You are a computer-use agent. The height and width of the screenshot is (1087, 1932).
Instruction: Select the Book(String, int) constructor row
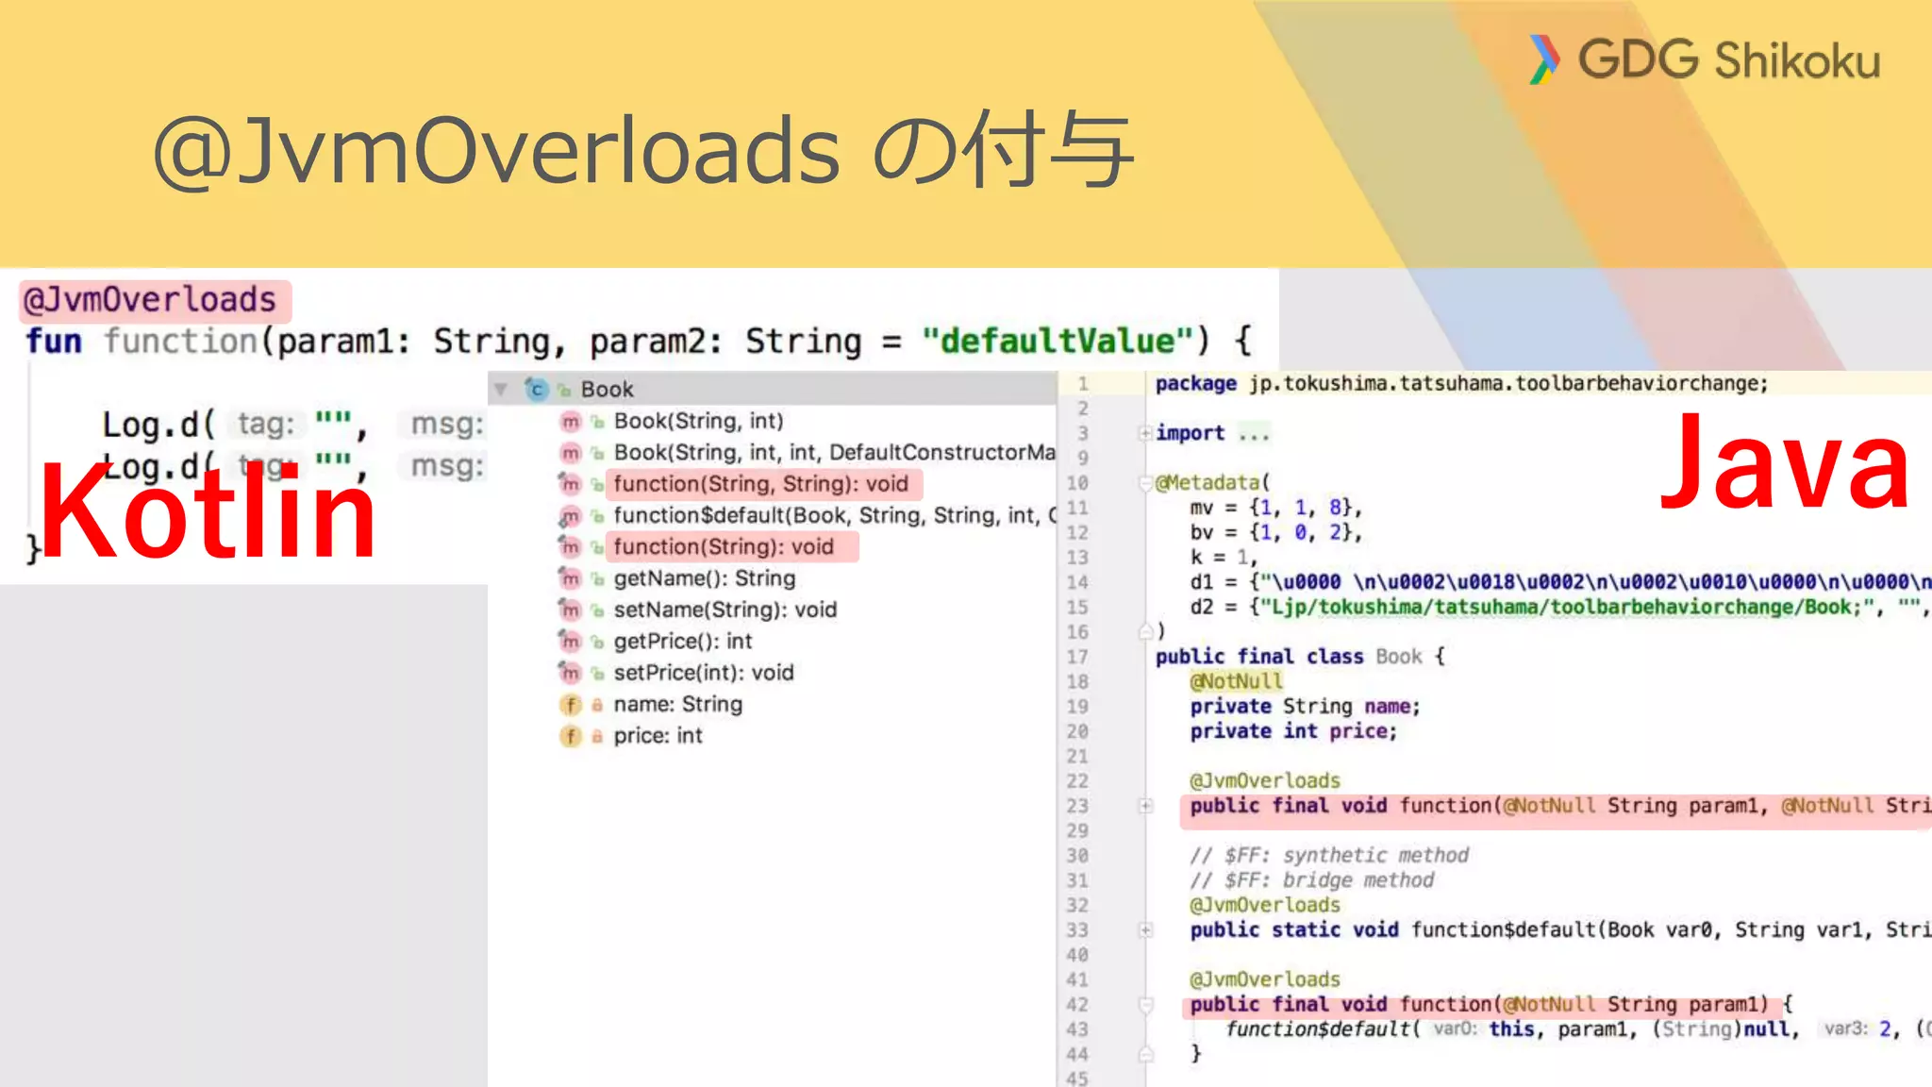pos(698,421)
